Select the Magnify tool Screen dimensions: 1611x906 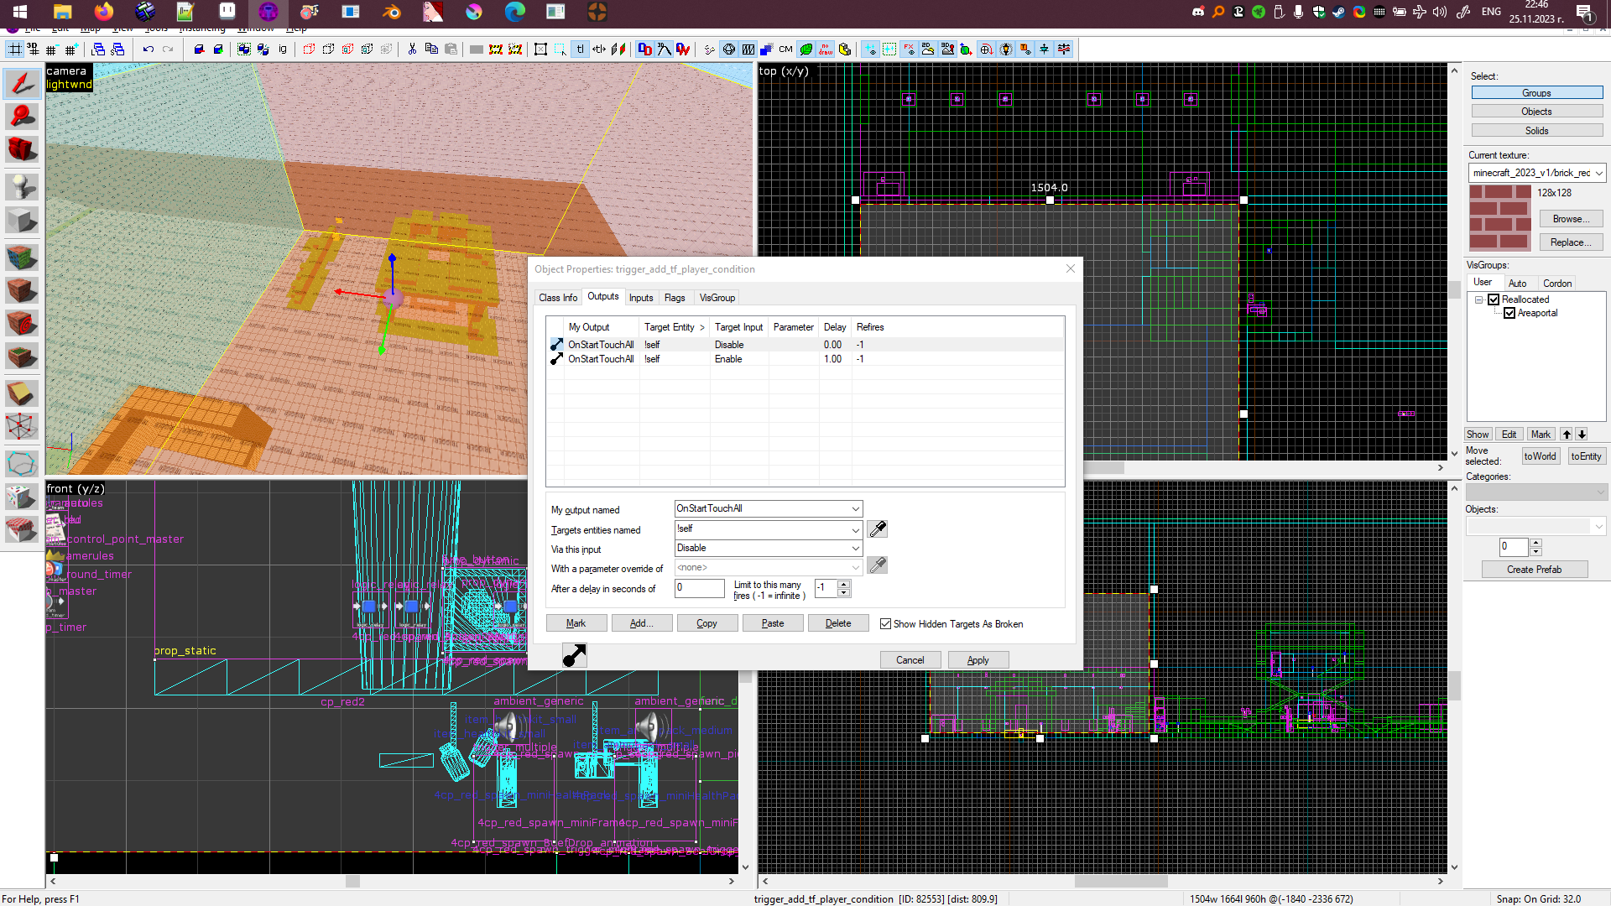pos(22,117)
